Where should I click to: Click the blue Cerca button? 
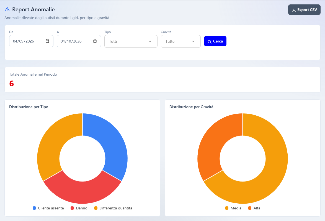coord(215,41)
